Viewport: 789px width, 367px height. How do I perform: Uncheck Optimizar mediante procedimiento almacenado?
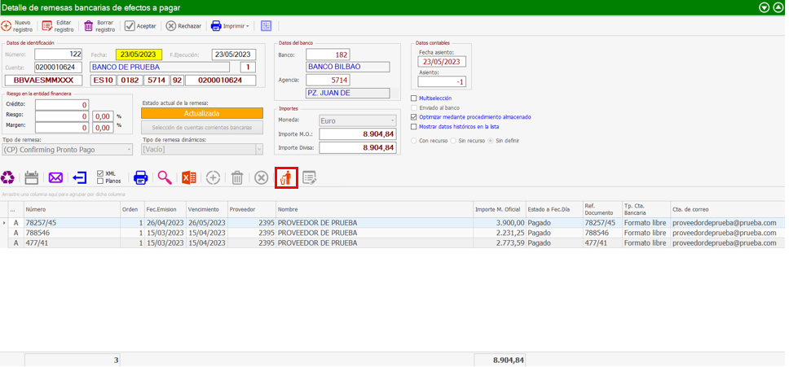pos(414,117)
